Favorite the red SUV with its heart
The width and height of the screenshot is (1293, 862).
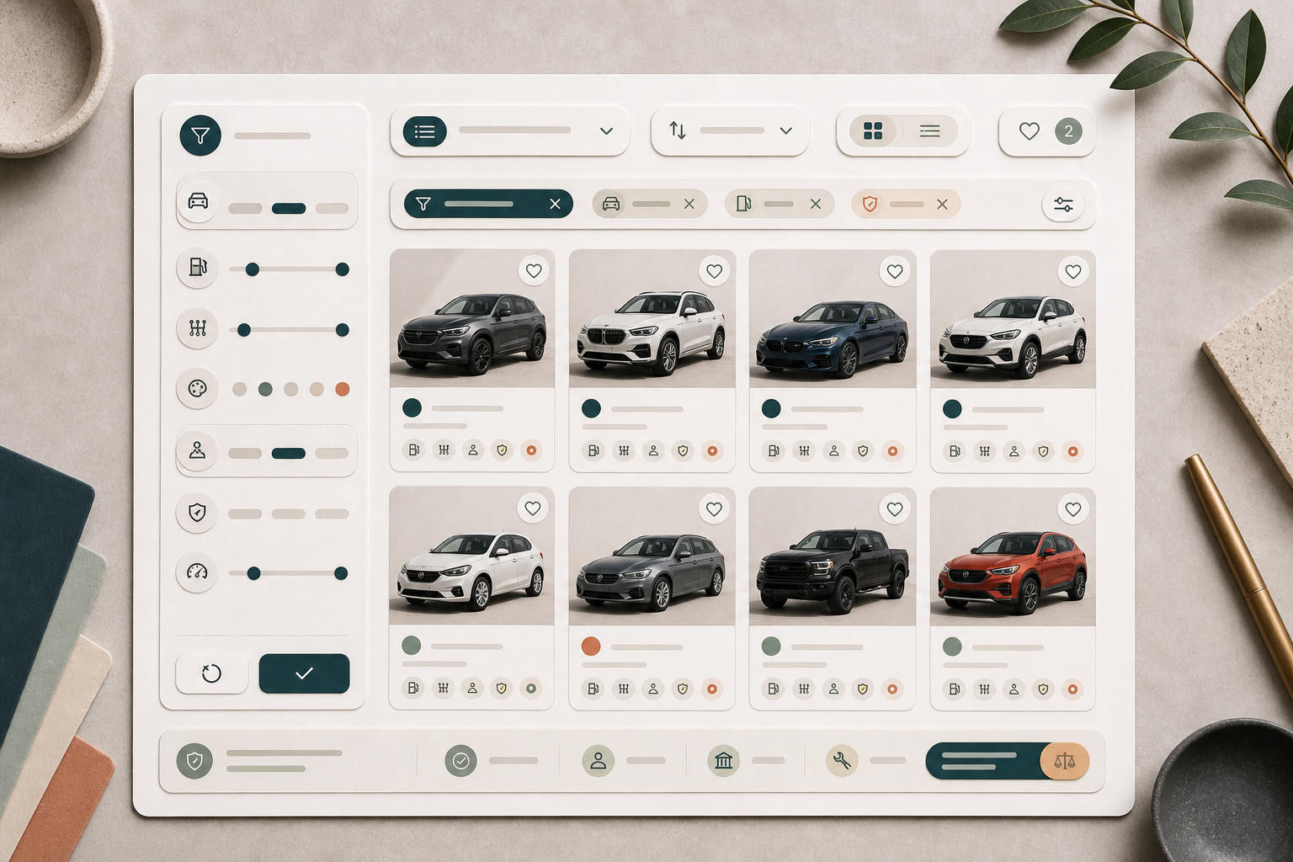pos(1073,508)
